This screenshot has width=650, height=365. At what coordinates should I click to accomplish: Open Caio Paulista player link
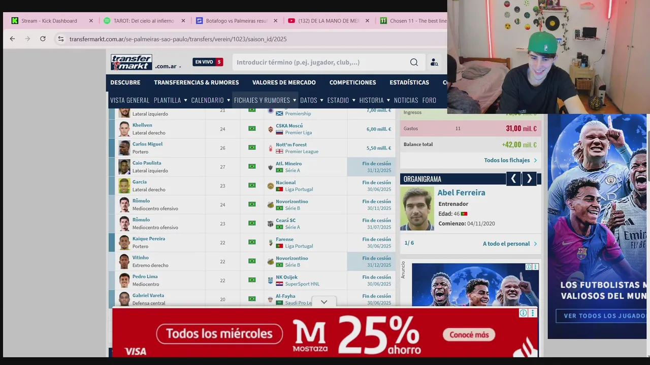click(x=147, y=163)
